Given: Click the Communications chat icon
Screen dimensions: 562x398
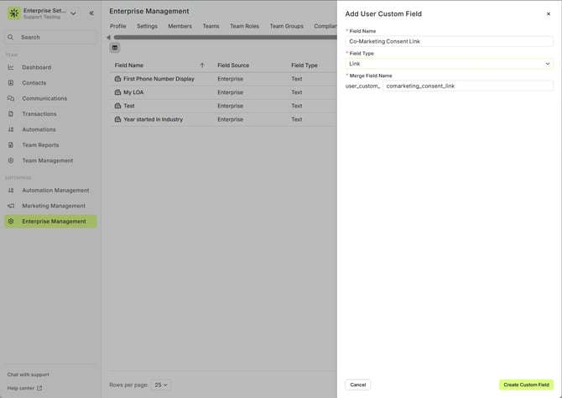Looking at the screenshot, I should click(x=11, y=98).
